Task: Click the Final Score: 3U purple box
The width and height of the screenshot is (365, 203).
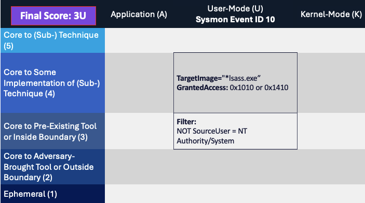Action: click(53, 16)
